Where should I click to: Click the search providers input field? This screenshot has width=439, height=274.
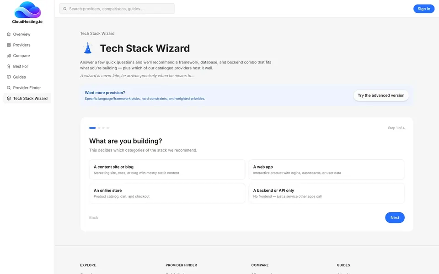pos(117,9)
